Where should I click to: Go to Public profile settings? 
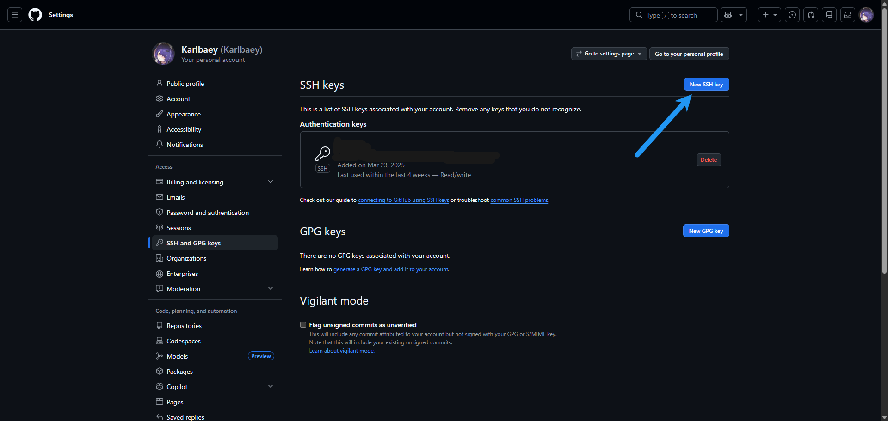(185, 84)
